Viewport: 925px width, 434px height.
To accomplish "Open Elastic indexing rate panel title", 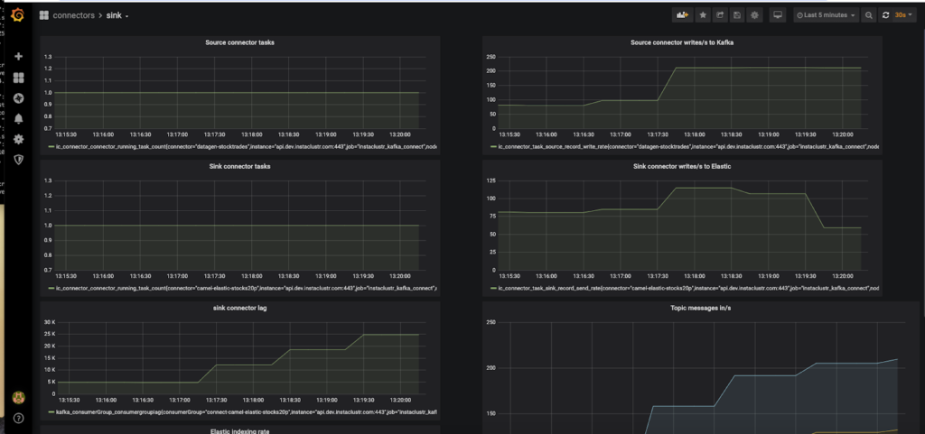I will tap(239, 431).
